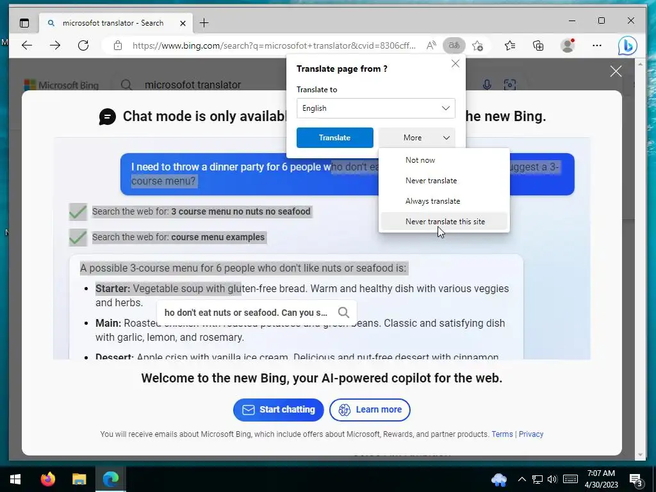
Task: Click the blue Translate button
Action: 334,138
